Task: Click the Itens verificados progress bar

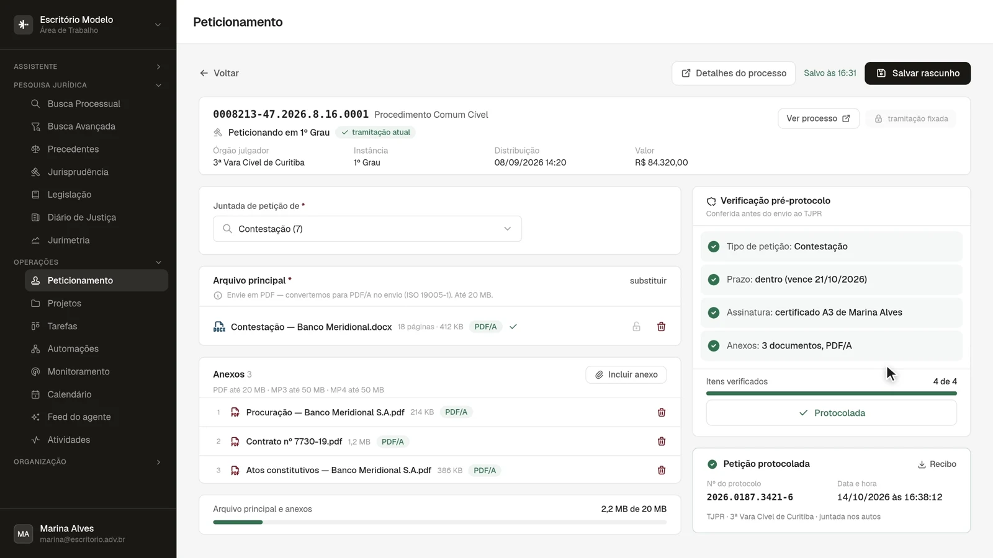Action: (832, 393)
